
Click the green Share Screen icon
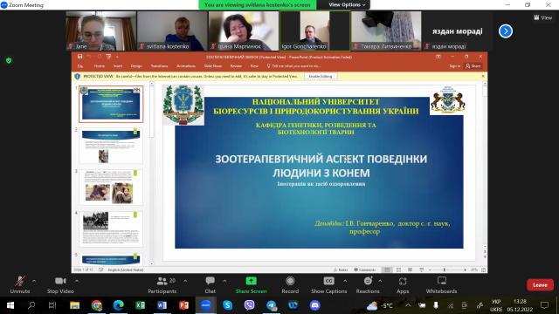(x=251, y=281)
